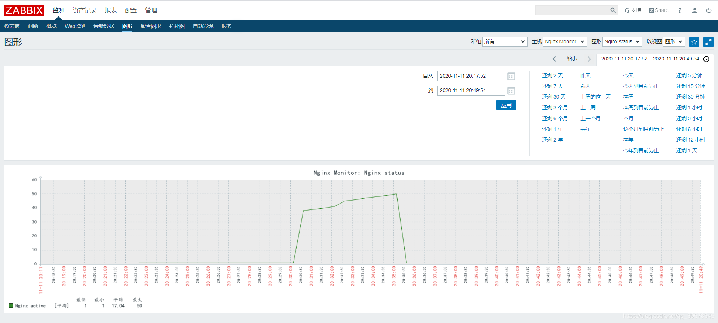Click the search magnifier icon

613,10
